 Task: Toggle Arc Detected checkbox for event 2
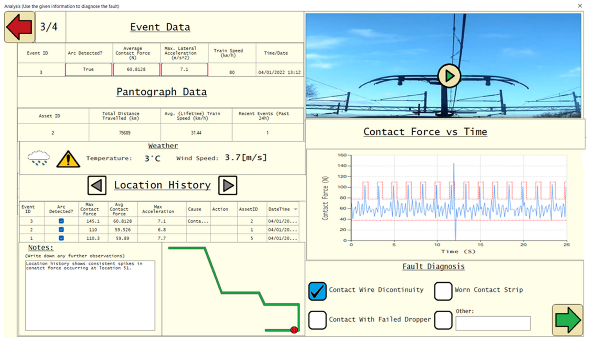pyautogui.click(x=61, y=230)
